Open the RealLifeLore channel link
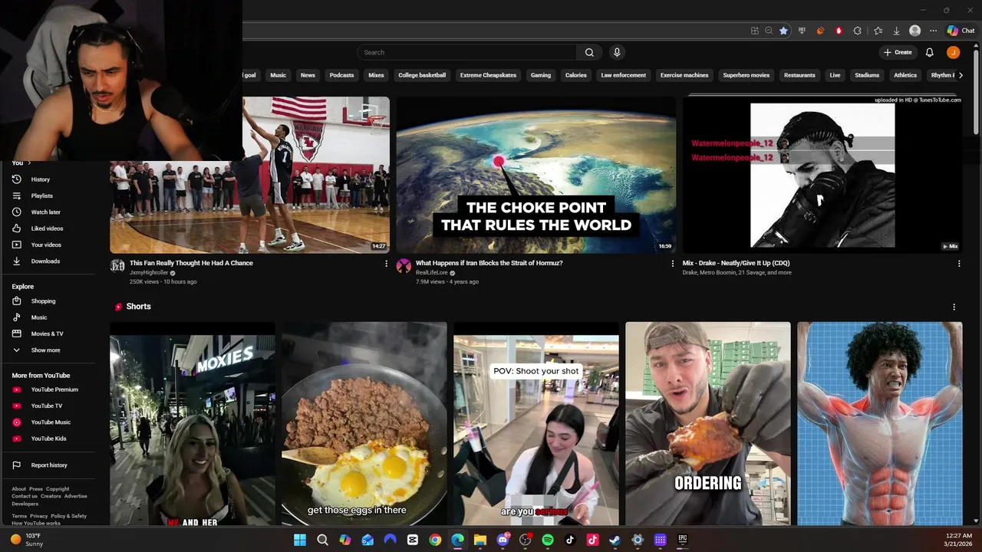This screenshot has height=552, width=982. [x=432, y=273]
